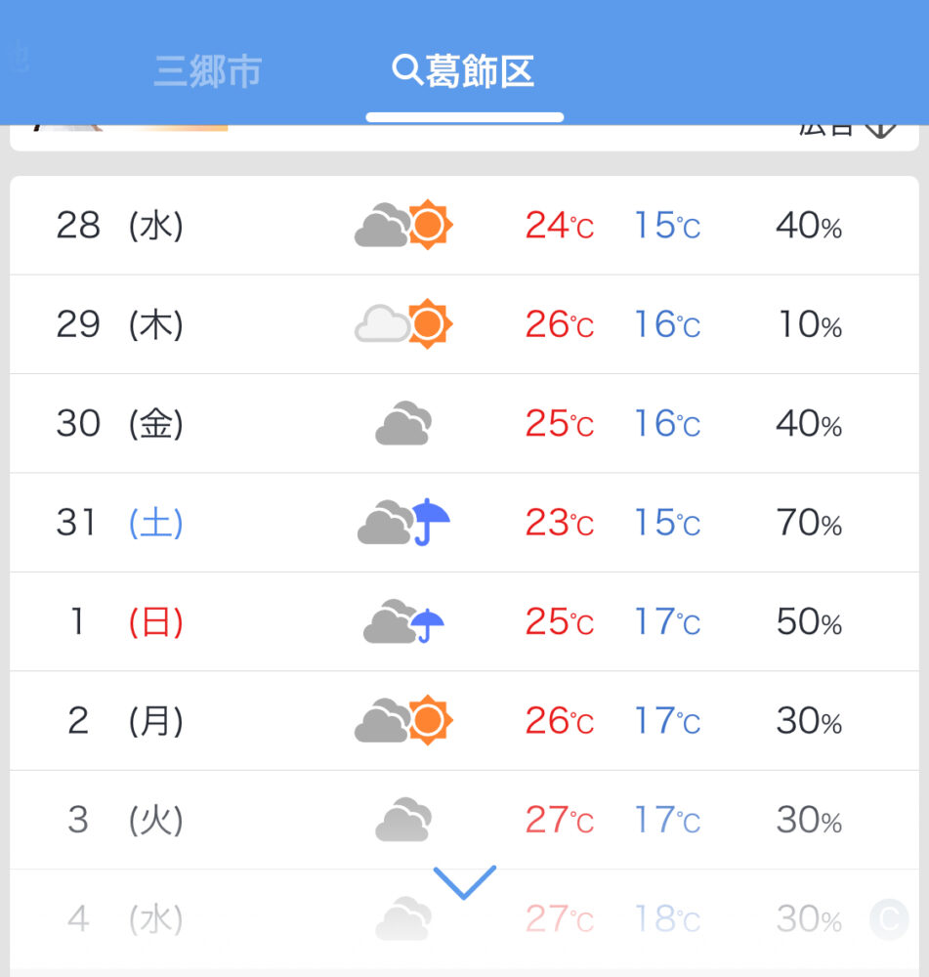
Task: Tap the cloud and umbrella icon for 31 (土)
Action: click(403, 522)
